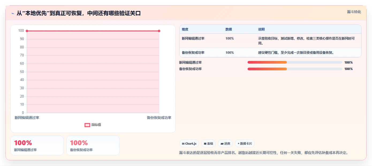Click the footnote starting with 漏斗表达的是逐层验收

264,153
